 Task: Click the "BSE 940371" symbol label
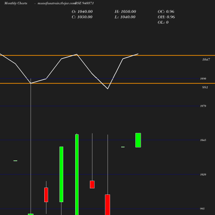(85, 3)
